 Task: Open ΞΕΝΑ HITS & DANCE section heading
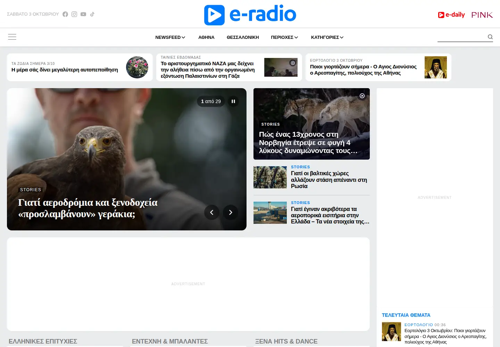click(x=286, y=341)
